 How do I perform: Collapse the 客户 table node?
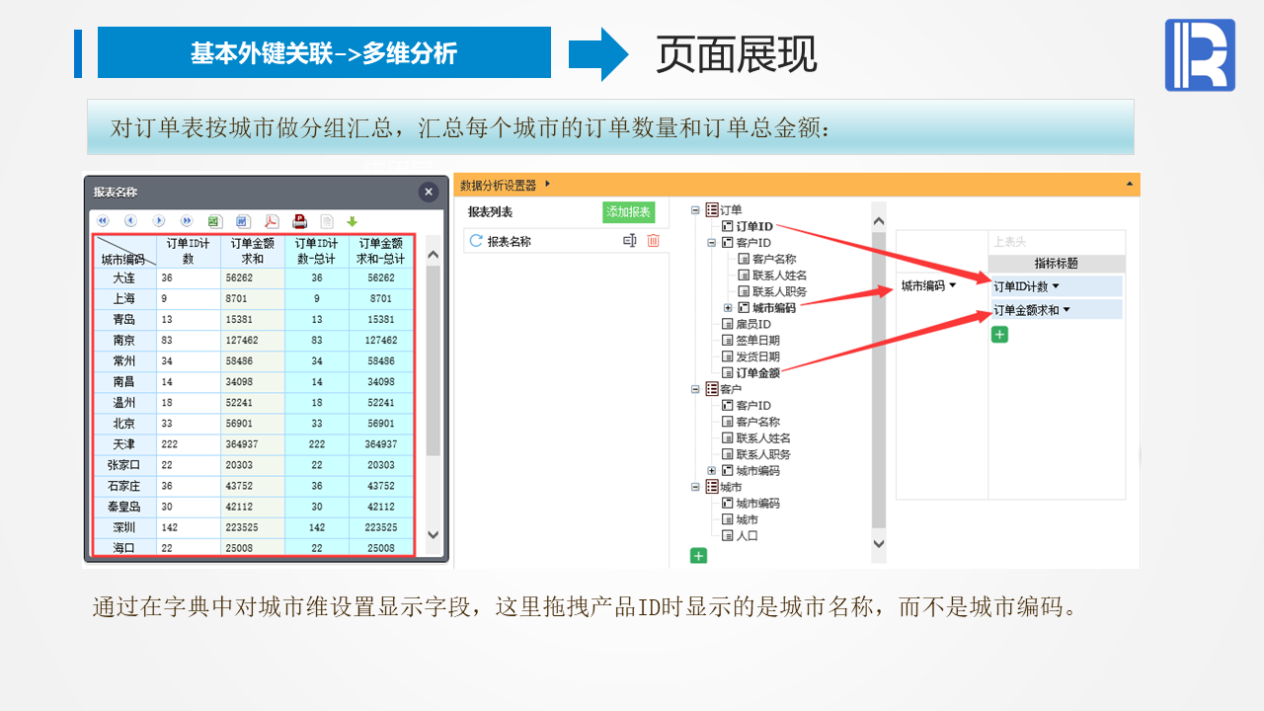pos(695,389)
